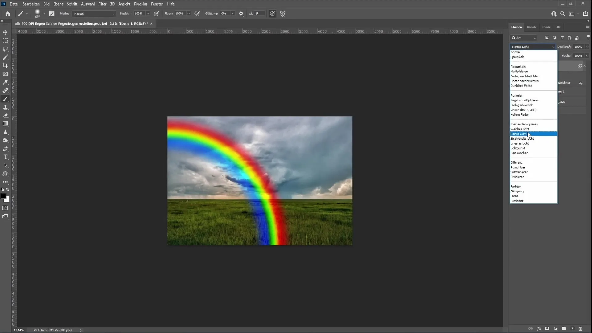The image size is (592, 333).
Task: Switch to the Kanäle tab
Action: point(532,27)
